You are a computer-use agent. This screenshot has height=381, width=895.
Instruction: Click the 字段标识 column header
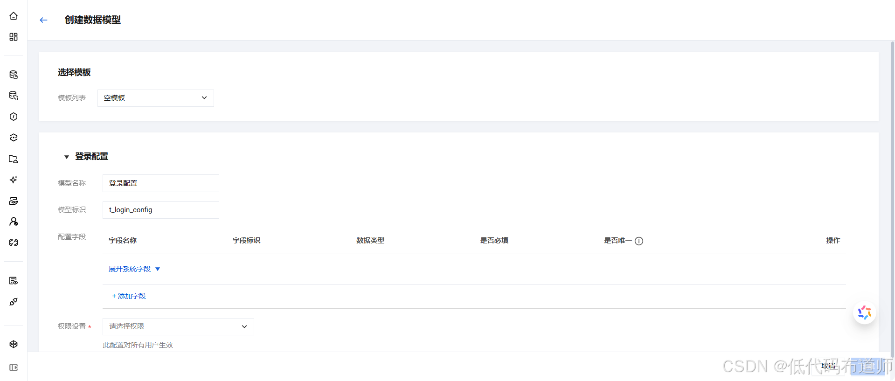coord(246,241)
